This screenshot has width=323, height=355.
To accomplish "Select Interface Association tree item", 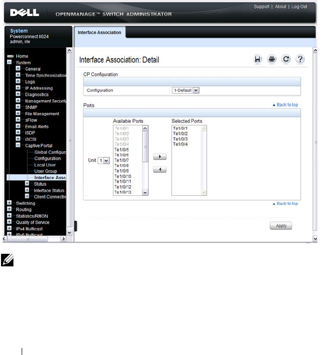I will (50, 178).
